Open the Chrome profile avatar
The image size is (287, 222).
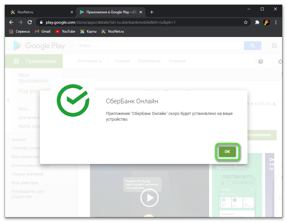(x=267, y=22)
